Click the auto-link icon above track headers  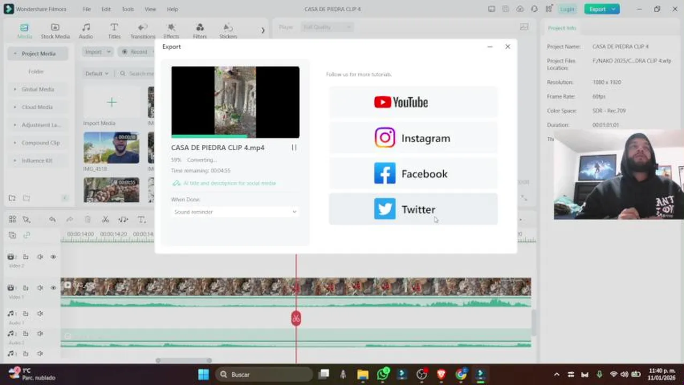[26, 235]
